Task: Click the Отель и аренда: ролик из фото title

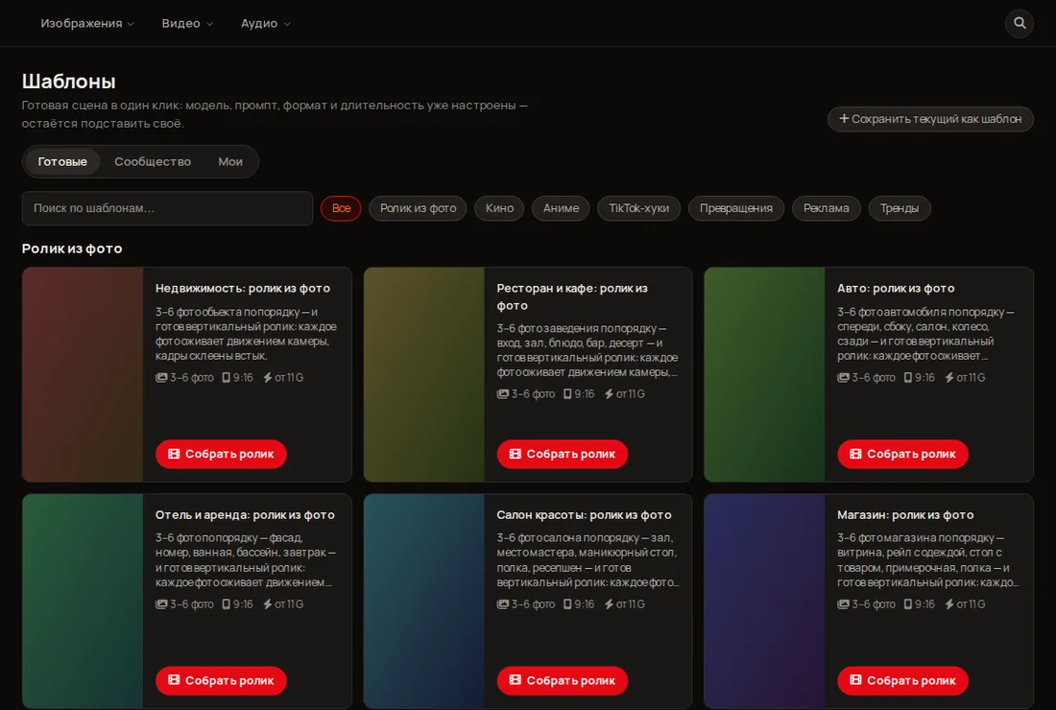Action: point(245,515)
